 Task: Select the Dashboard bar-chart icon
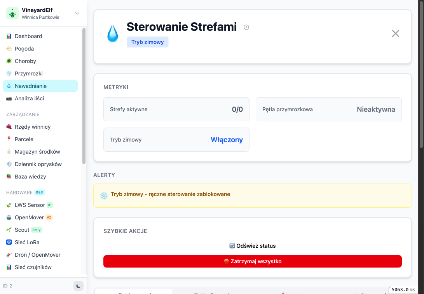[x=9, y=36]
